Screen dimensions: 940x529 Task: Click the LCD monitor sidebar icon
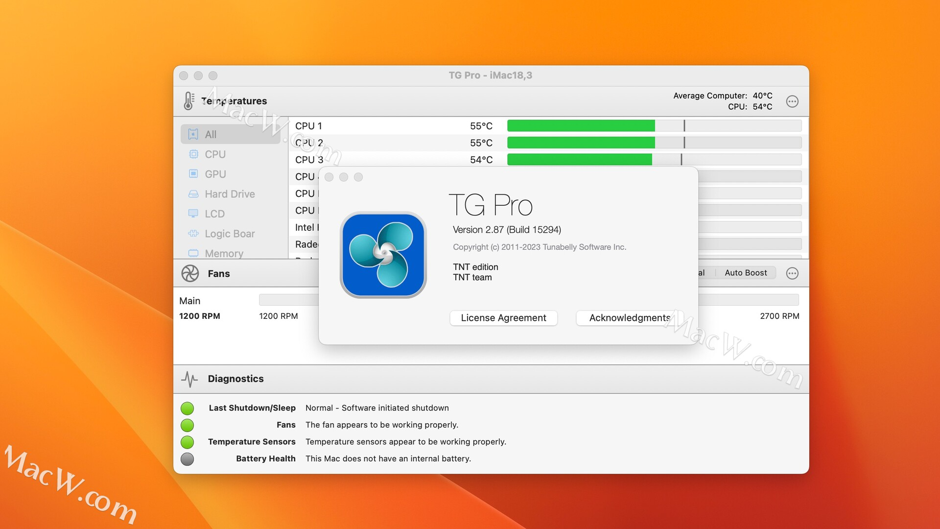[x=193, y=214]
